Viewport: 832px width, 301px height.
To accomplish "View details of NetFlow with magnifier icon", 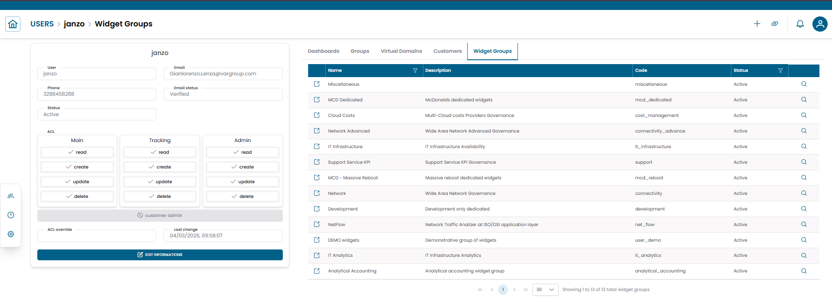I will (x=804, y=224).
